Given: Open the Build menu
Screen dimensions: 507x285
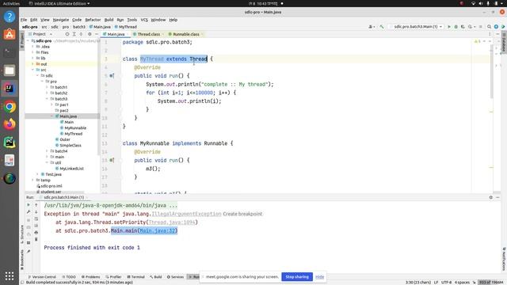Looking at the screenshot, I should pyautogui.click(x=109, y=20).
